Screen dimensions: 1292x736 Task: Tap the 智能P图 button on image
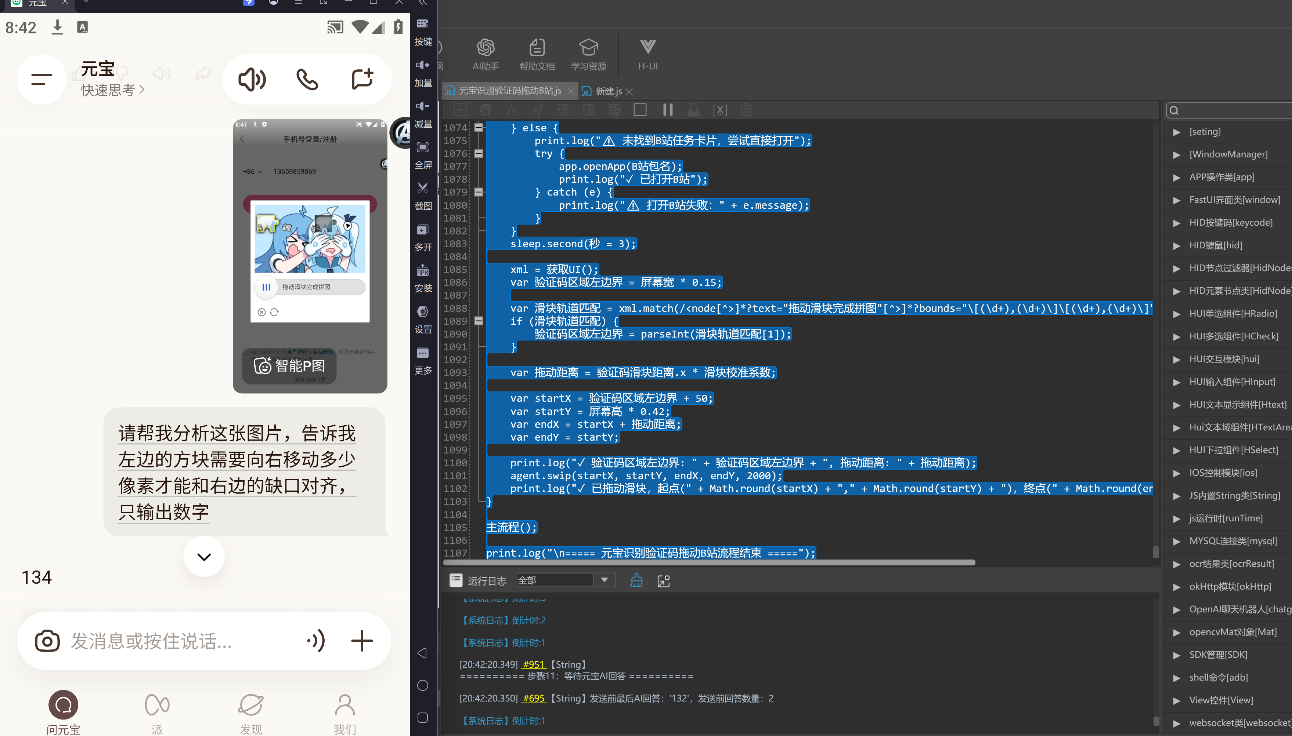pyautogui.click(x=289, y=365)
